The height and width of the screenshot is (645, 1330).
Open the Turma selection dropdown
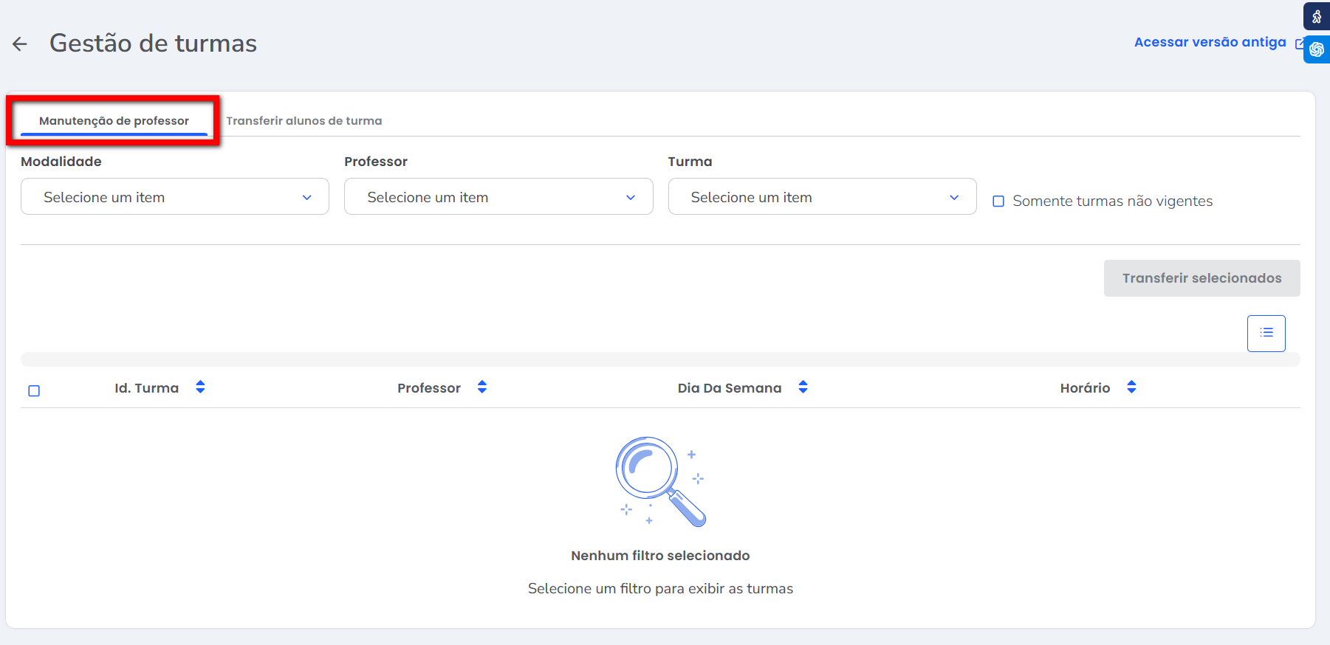(822, 197)
